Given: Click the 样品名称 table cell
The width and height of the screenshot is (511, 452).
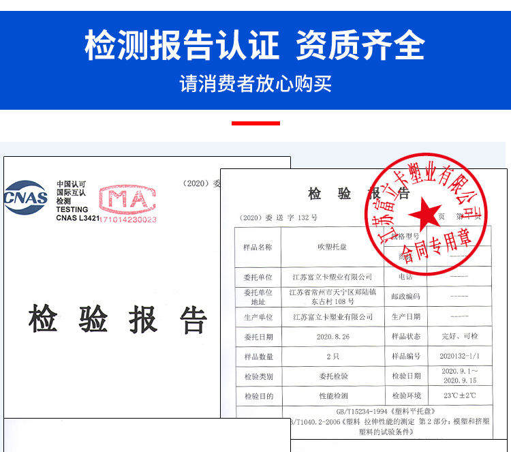Looking at the screenshot, I should 258,247.
